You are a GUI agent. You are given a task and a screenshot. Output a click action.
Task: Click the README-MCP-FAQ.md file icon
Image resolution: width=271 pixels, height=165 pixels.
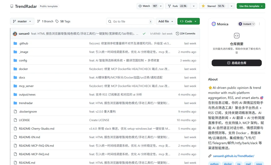tap(15, 154)
